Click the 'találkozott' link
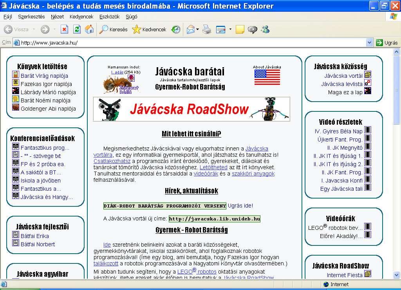The height and width of the screenshot is (290, 401). point(106,263)
